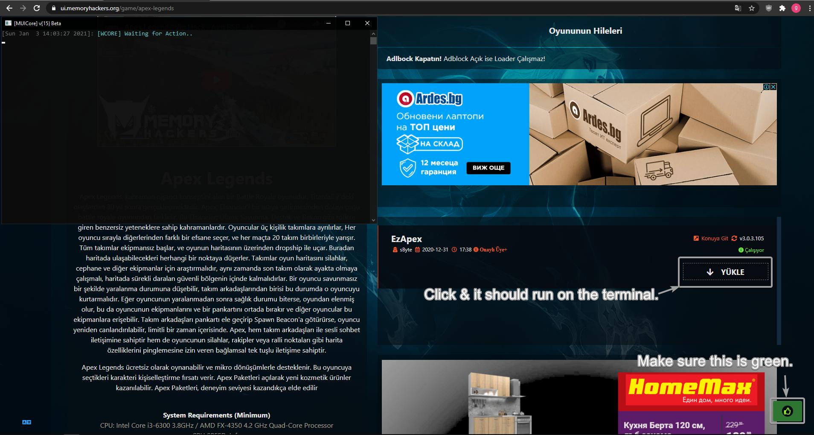Open the uBlock Origin shield extension
The width and height of the screenshot is (814, 435).
(769, 8)
